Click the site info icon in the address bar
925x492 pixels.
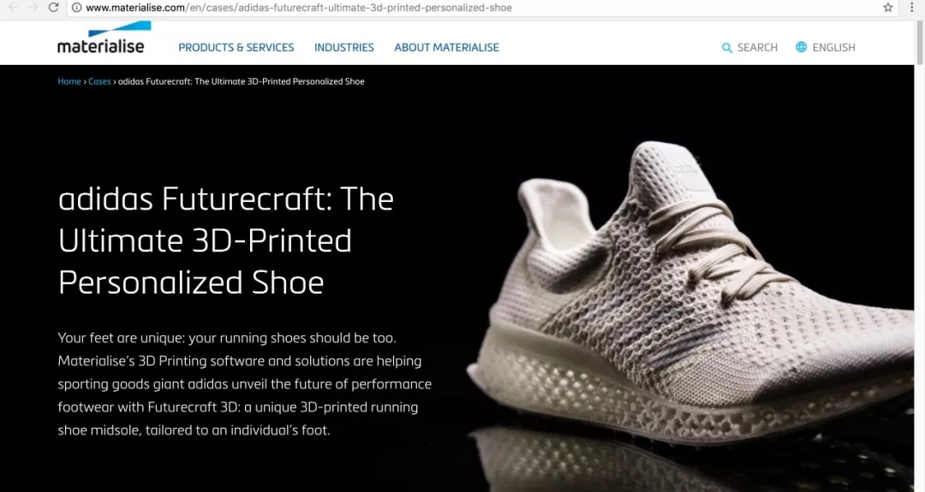click(77, 8)
